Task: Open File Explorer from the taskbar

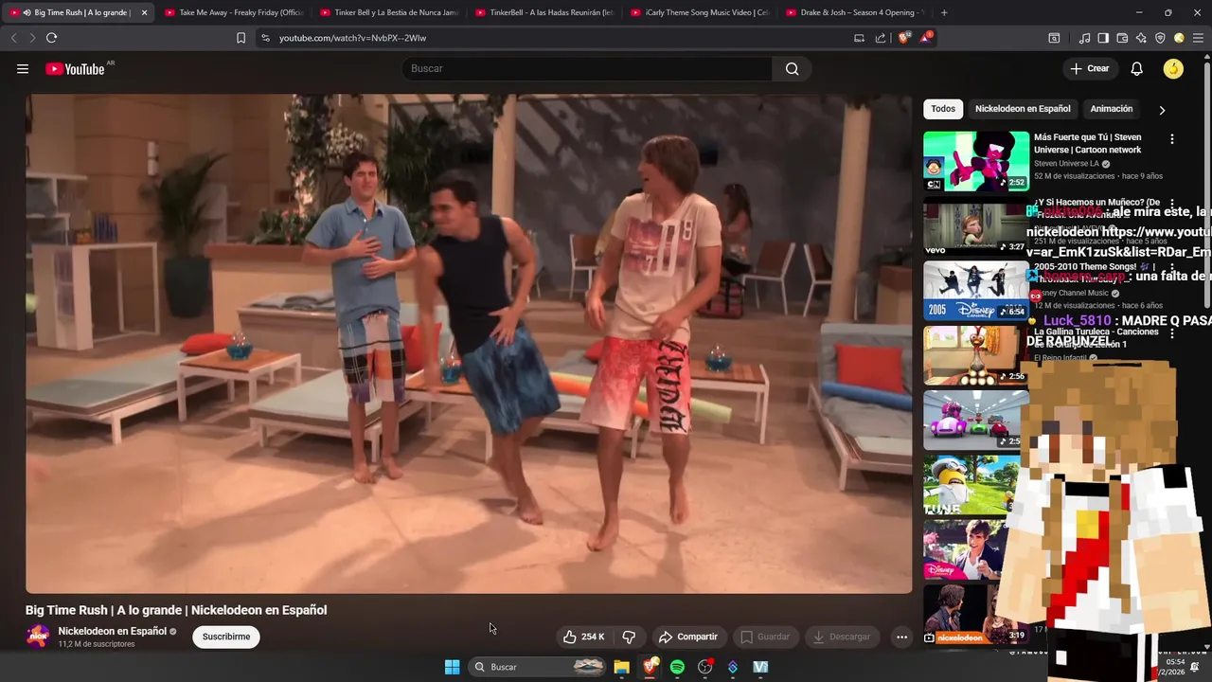Action: 621,667
